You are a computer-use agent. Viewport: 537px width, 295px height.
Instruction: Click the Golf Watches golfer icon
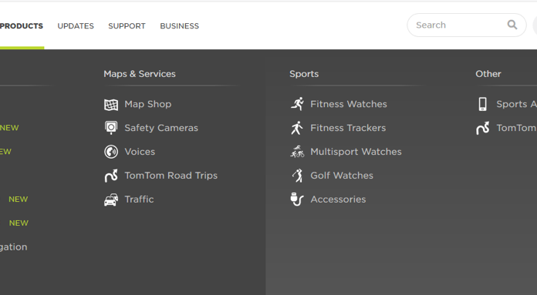point(297,176)
